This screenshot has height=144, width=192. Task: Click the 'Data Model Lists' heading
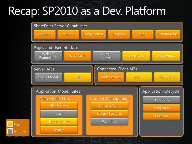coord(55,99)
